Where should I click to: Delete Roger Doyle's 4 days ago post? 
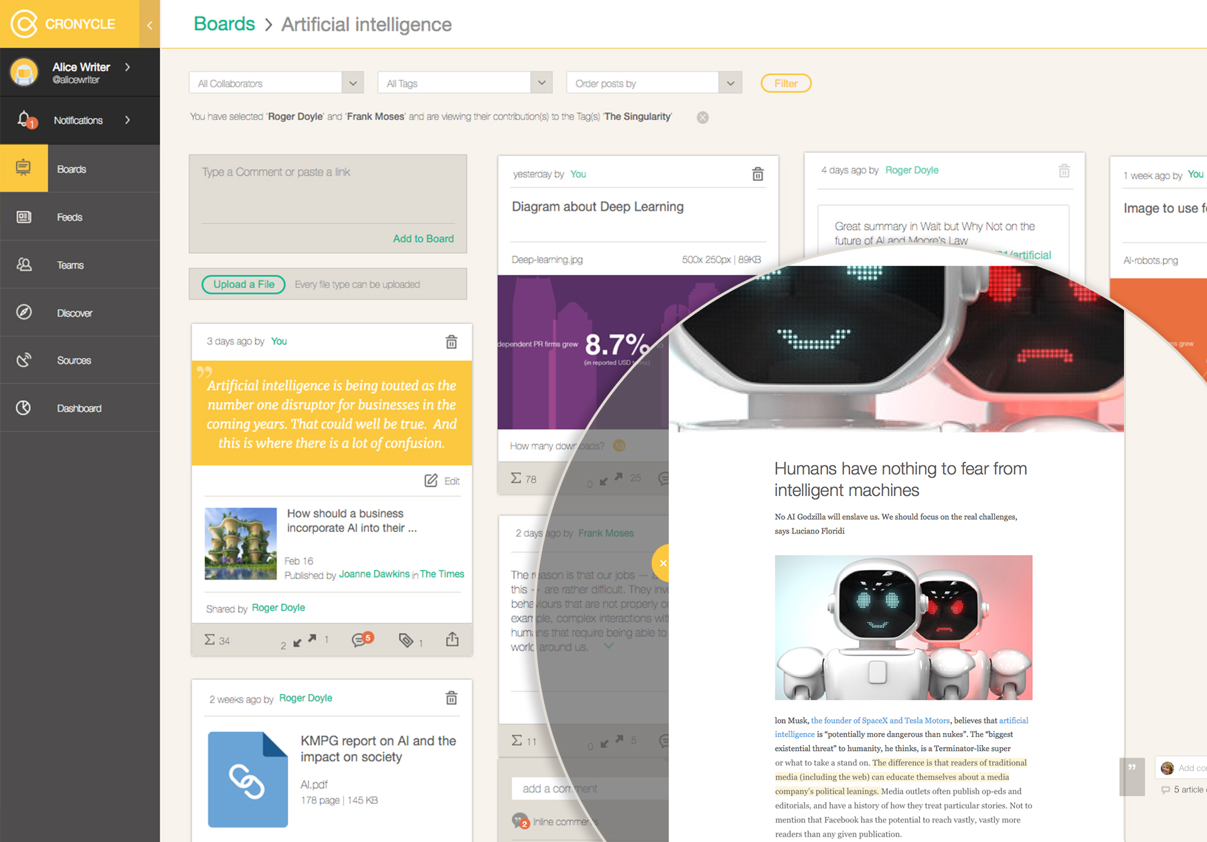tap(1064, 171)
